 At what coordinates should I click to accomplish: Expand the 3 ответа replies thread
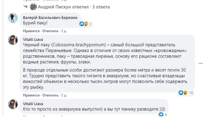click(x=101, y=7)
